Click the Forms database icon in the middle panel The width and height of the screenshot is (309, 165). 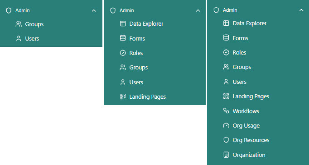(123, 38)
